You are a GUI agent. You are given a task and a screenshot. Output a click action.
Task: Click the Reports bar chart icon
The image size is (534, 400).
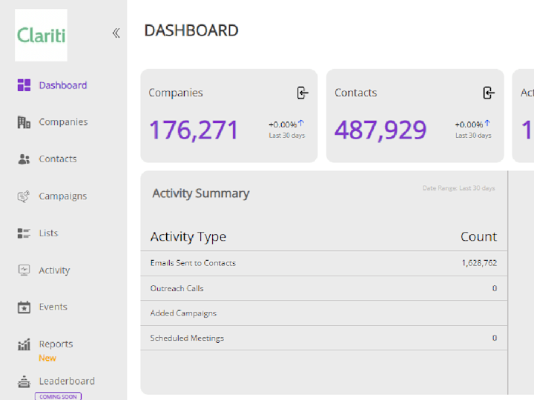tap(24, 344)
